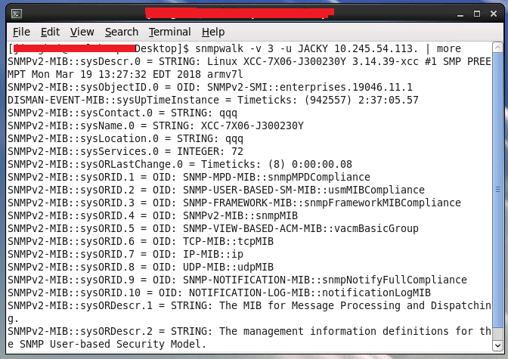The width and height of the screenshot is (508, 359).
Task: Close the terminal window
Action: point(494,14)
